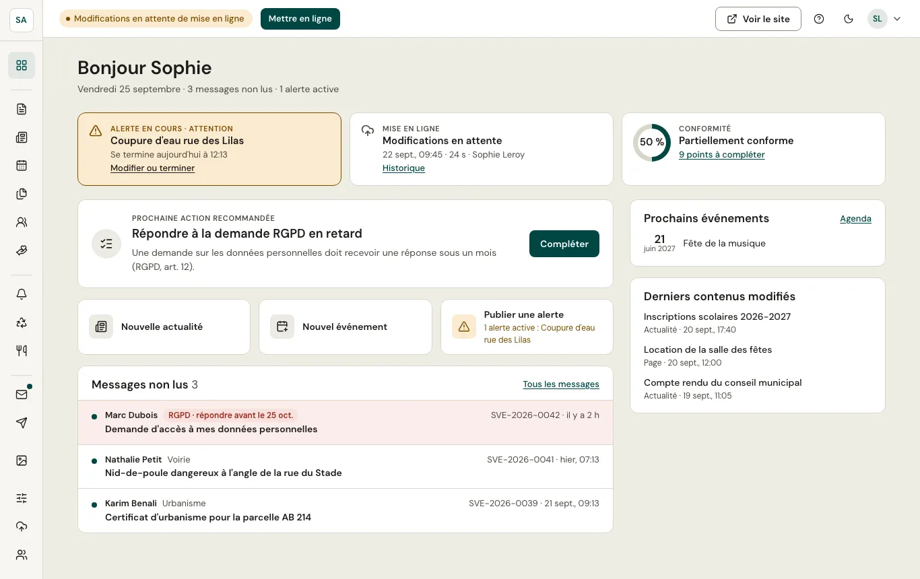The width and height of the screenshot is (920, 579).
Task: Open Voir le site
Action: [758, 19]
